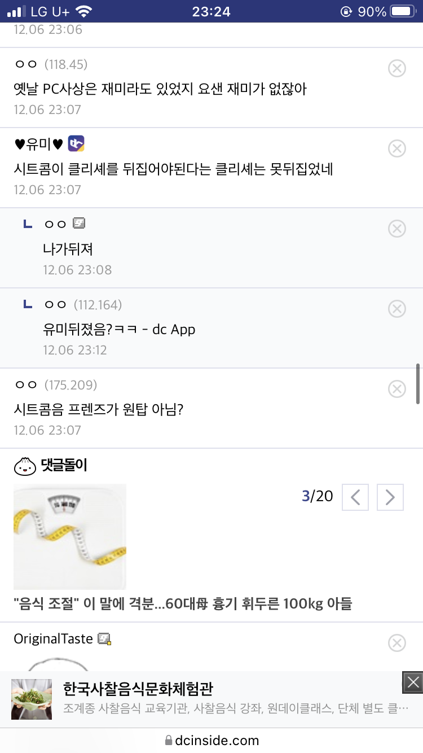
Task: Delete OriginalTaste's comment
Action: point(397,643)
